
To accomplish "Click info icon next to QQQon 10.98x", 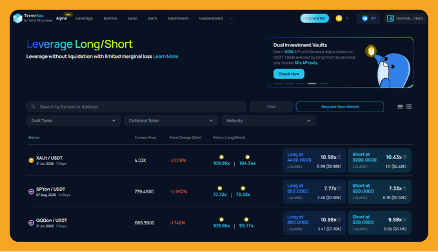I will 339,220.
